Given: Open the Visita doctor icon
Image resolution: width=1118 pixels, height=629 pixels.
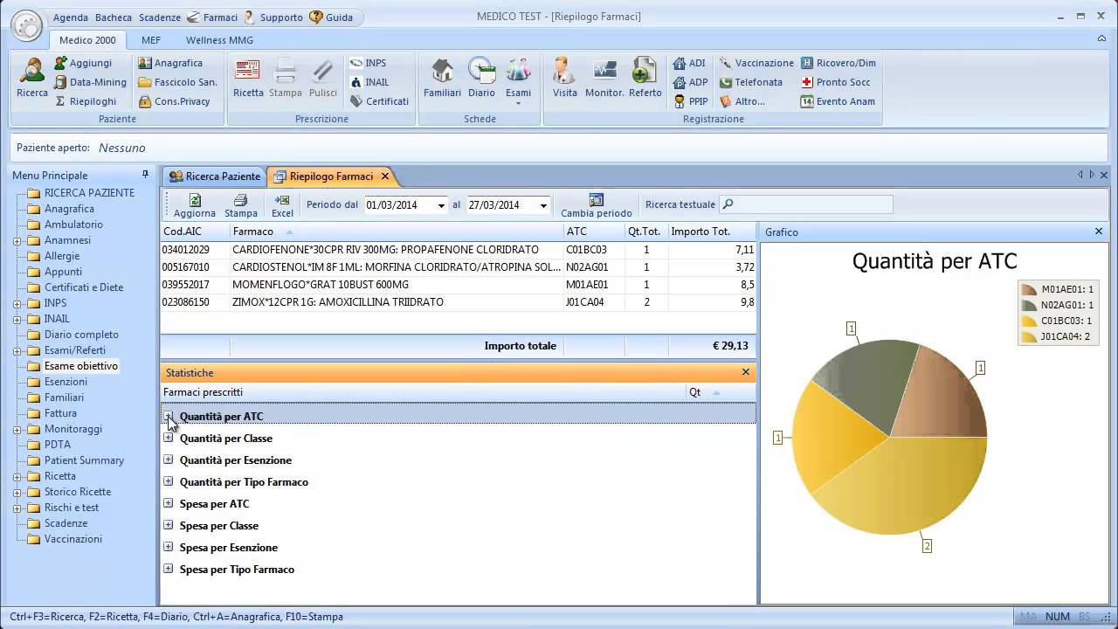Looking at the screenshot, I should [565, 79].
